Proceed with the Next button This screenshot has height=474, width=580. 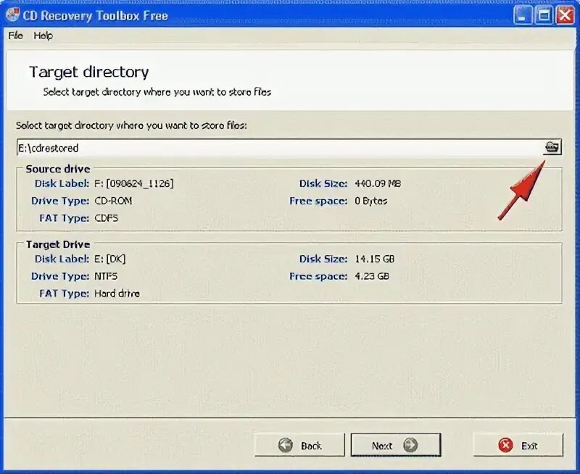396,445
